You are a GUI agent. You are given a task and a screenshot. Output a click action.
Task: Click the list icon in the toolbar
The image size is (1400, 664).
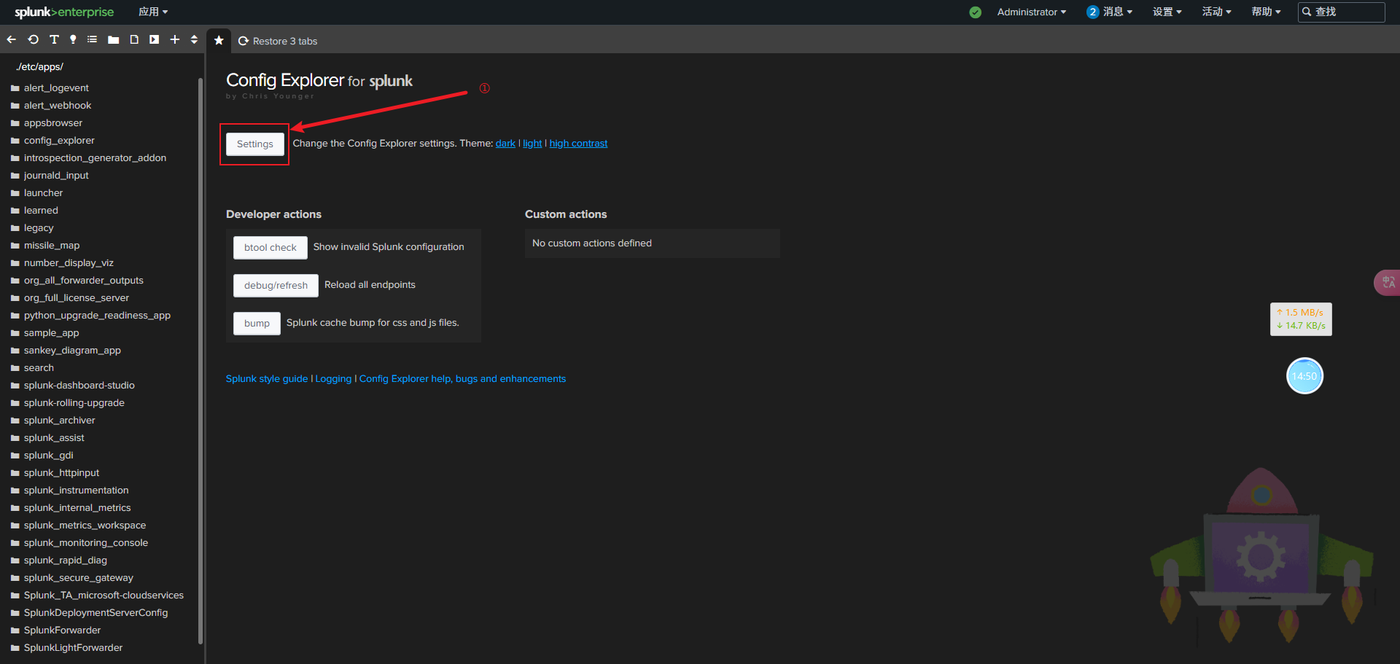(x=93, y=40)
